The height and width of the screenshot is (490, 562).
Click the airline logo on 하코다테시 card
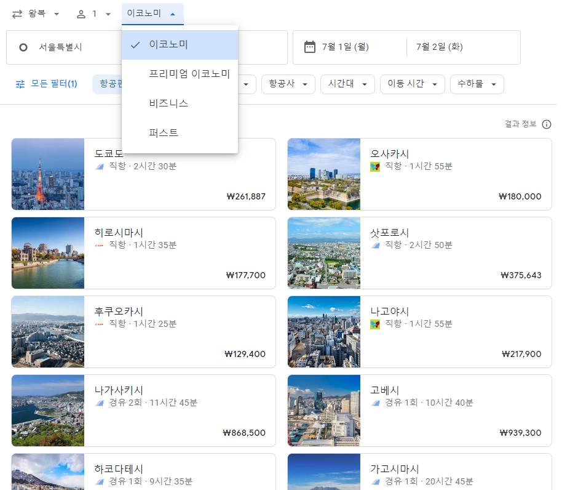99,482
